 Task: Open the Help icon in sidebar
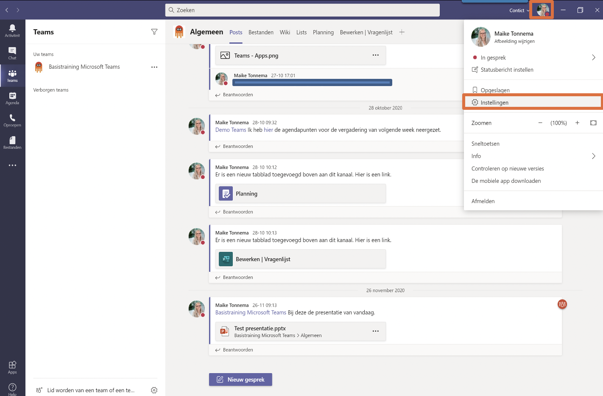point(12,389)
